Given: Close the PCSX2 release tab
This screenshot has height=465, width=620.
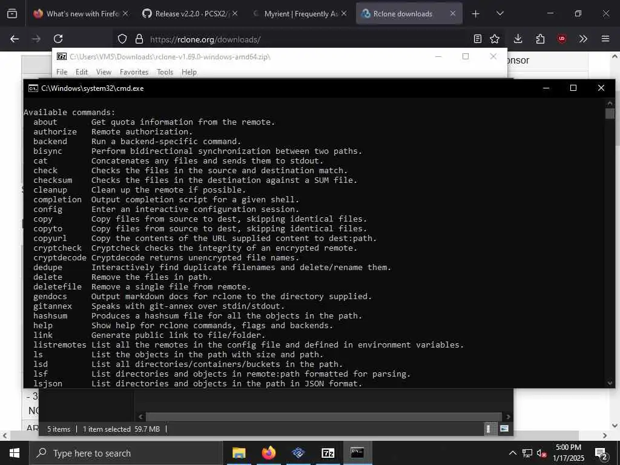Looking at the screenshot, I should pos(235,13).
